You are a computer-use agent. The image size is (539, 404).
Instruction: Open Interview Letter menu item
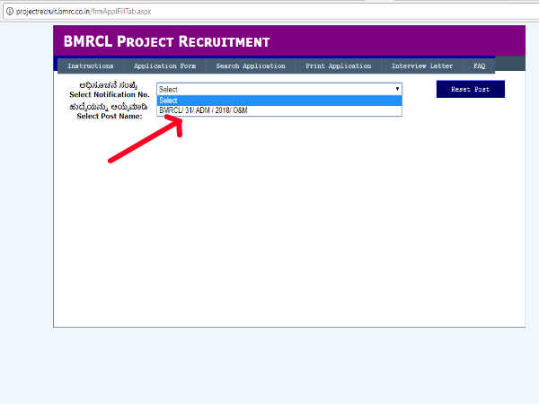point(422,66)
